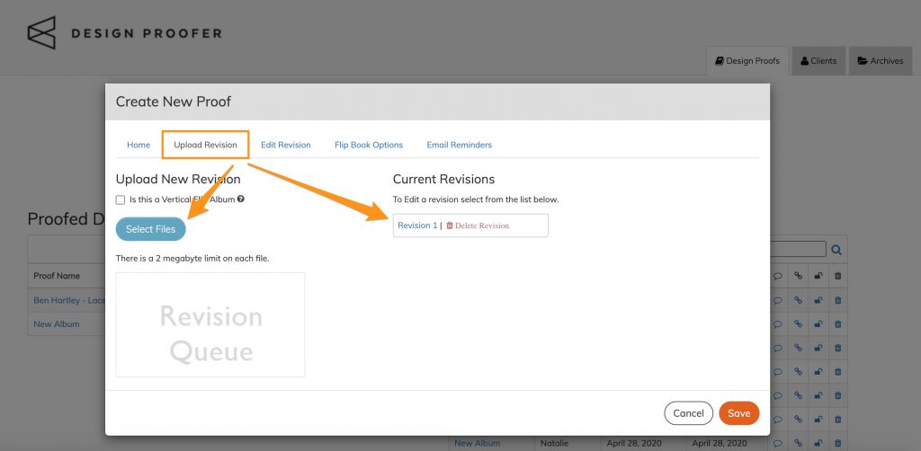Open the Email Reminders tab

460,145
